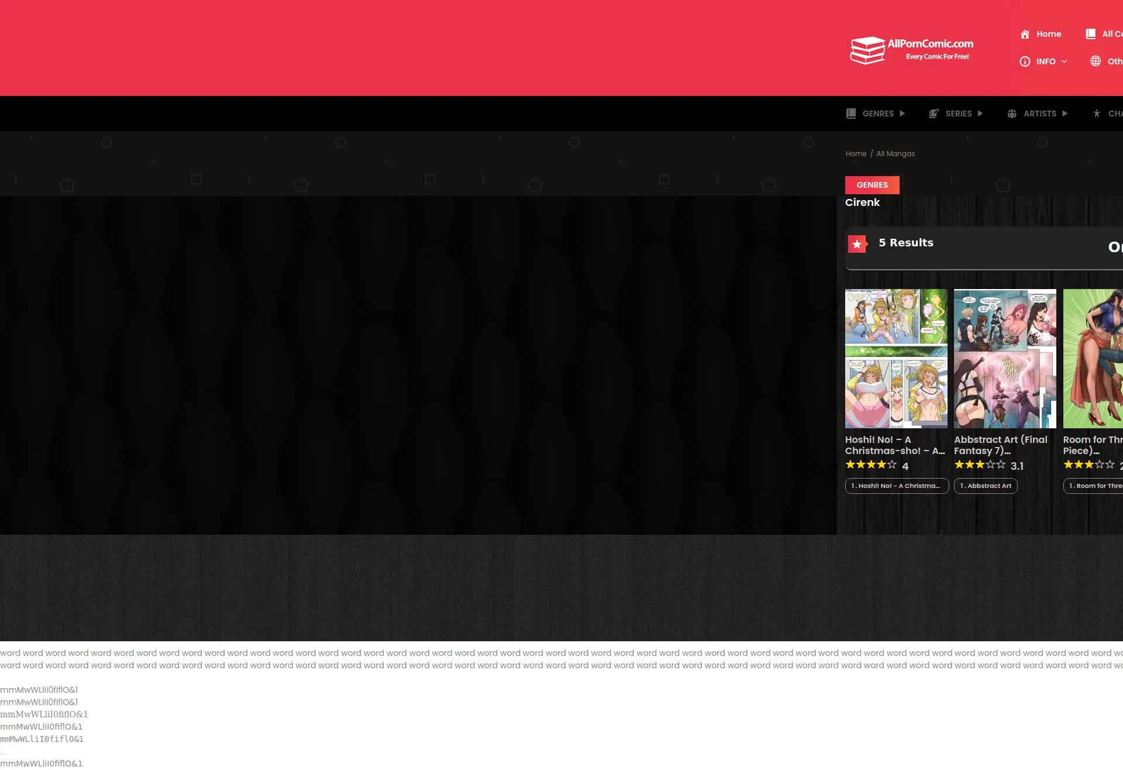1123x770 pixels.
Task: Click the red star icon next to 5 Results
Action: point(857,244)
